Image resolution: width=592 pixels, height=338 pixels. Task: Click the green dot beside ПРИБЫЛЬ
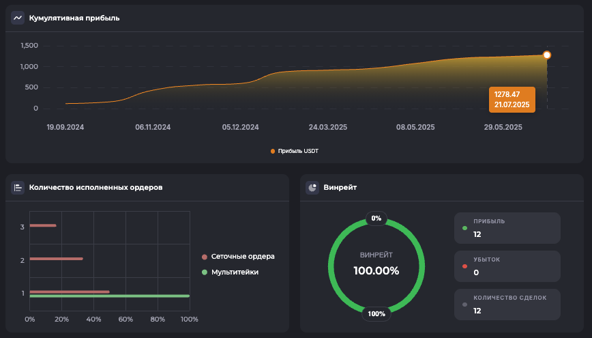(464, 228)
